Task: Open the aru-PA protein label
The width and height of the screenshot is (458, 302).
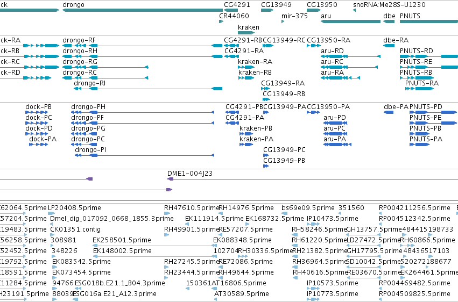Action: point(334,139)
